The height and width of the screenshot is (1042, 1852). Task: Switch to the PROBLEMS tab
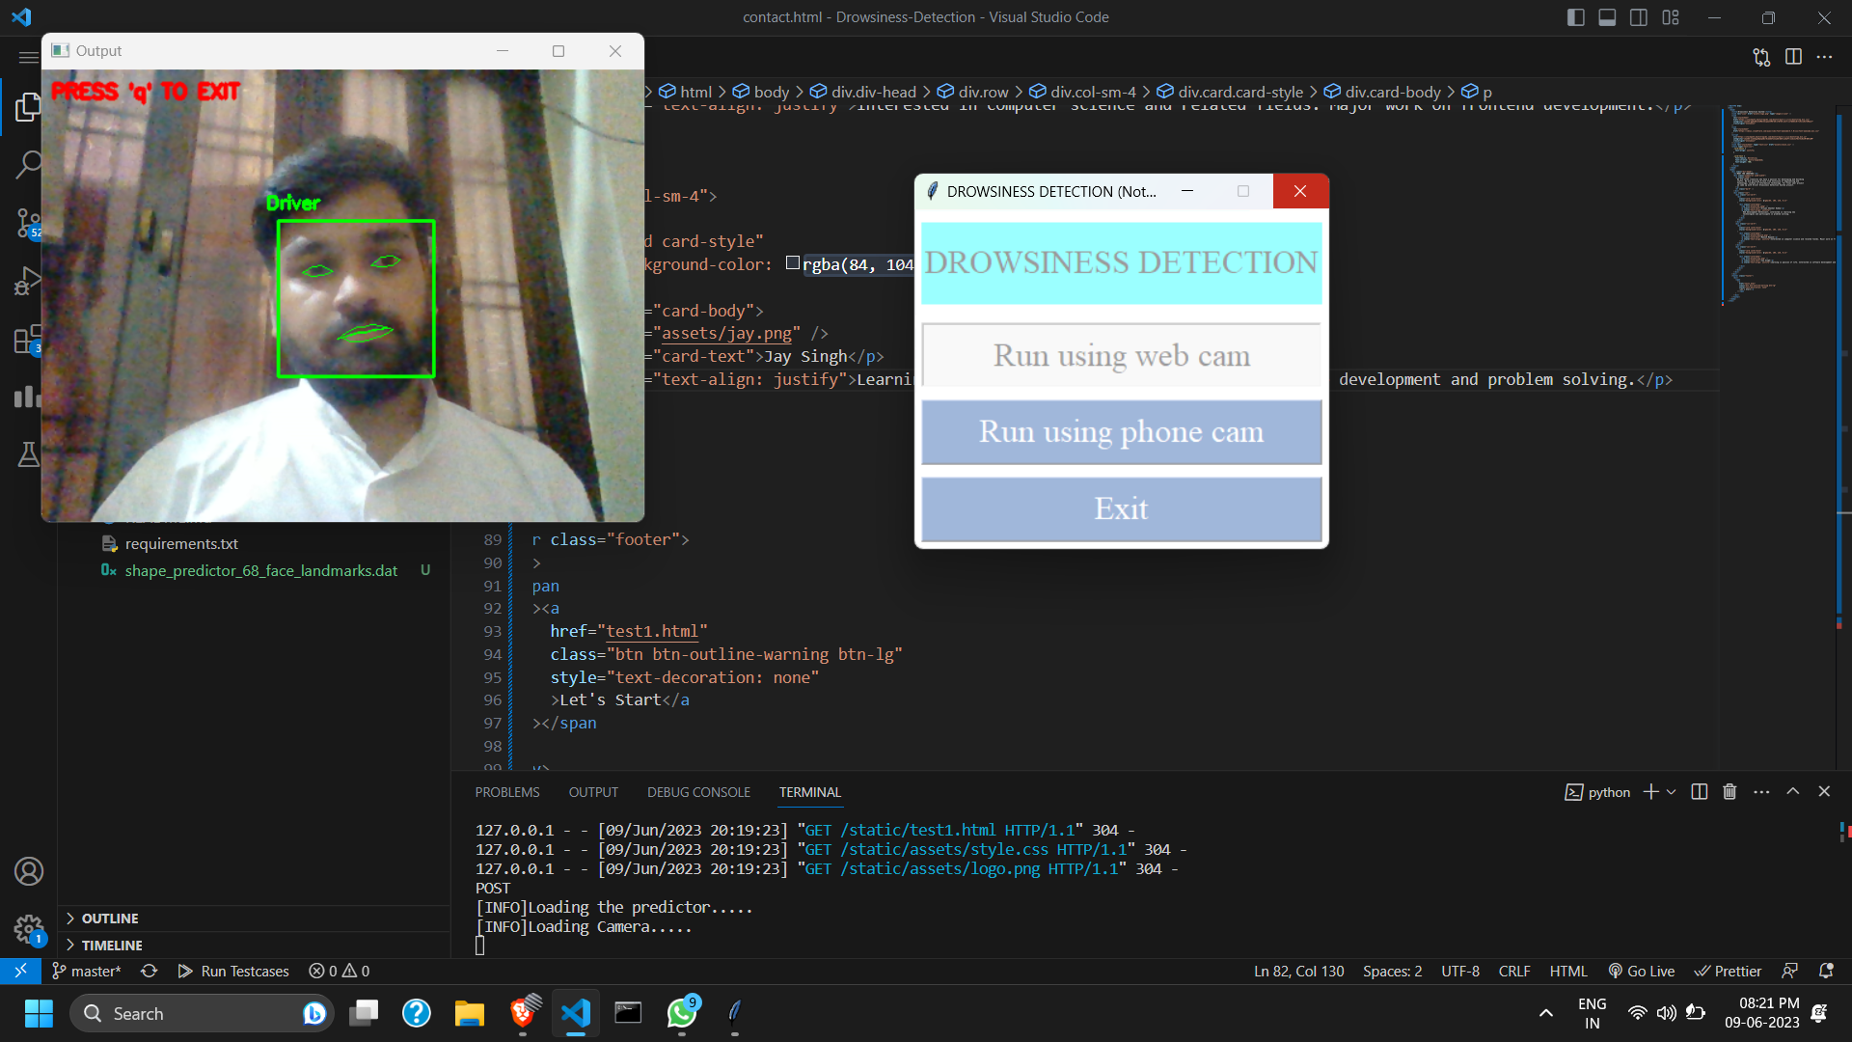coord(506,792)
